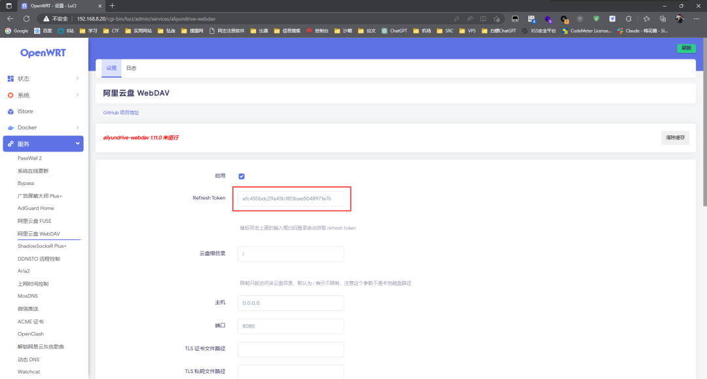Open ACME 证书 in services menu
Viewport: 707px width, 379px height.
31,322
